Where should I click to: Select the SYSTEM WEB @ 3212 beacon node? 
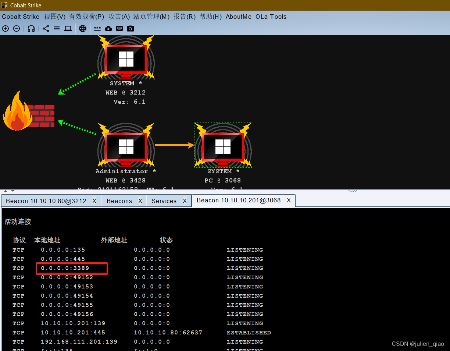click(x=126, y=58)
